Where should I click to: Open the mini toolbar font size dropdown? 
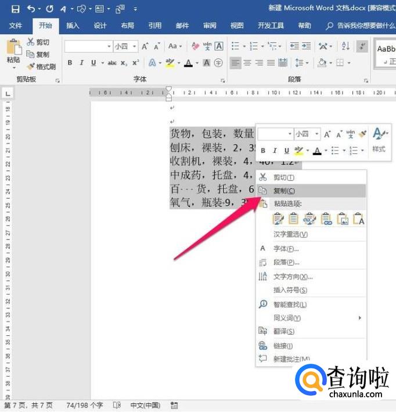[317, 134]
